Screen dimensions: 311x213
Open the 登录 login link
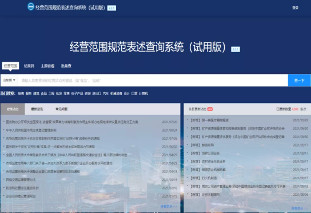point(295,8)
